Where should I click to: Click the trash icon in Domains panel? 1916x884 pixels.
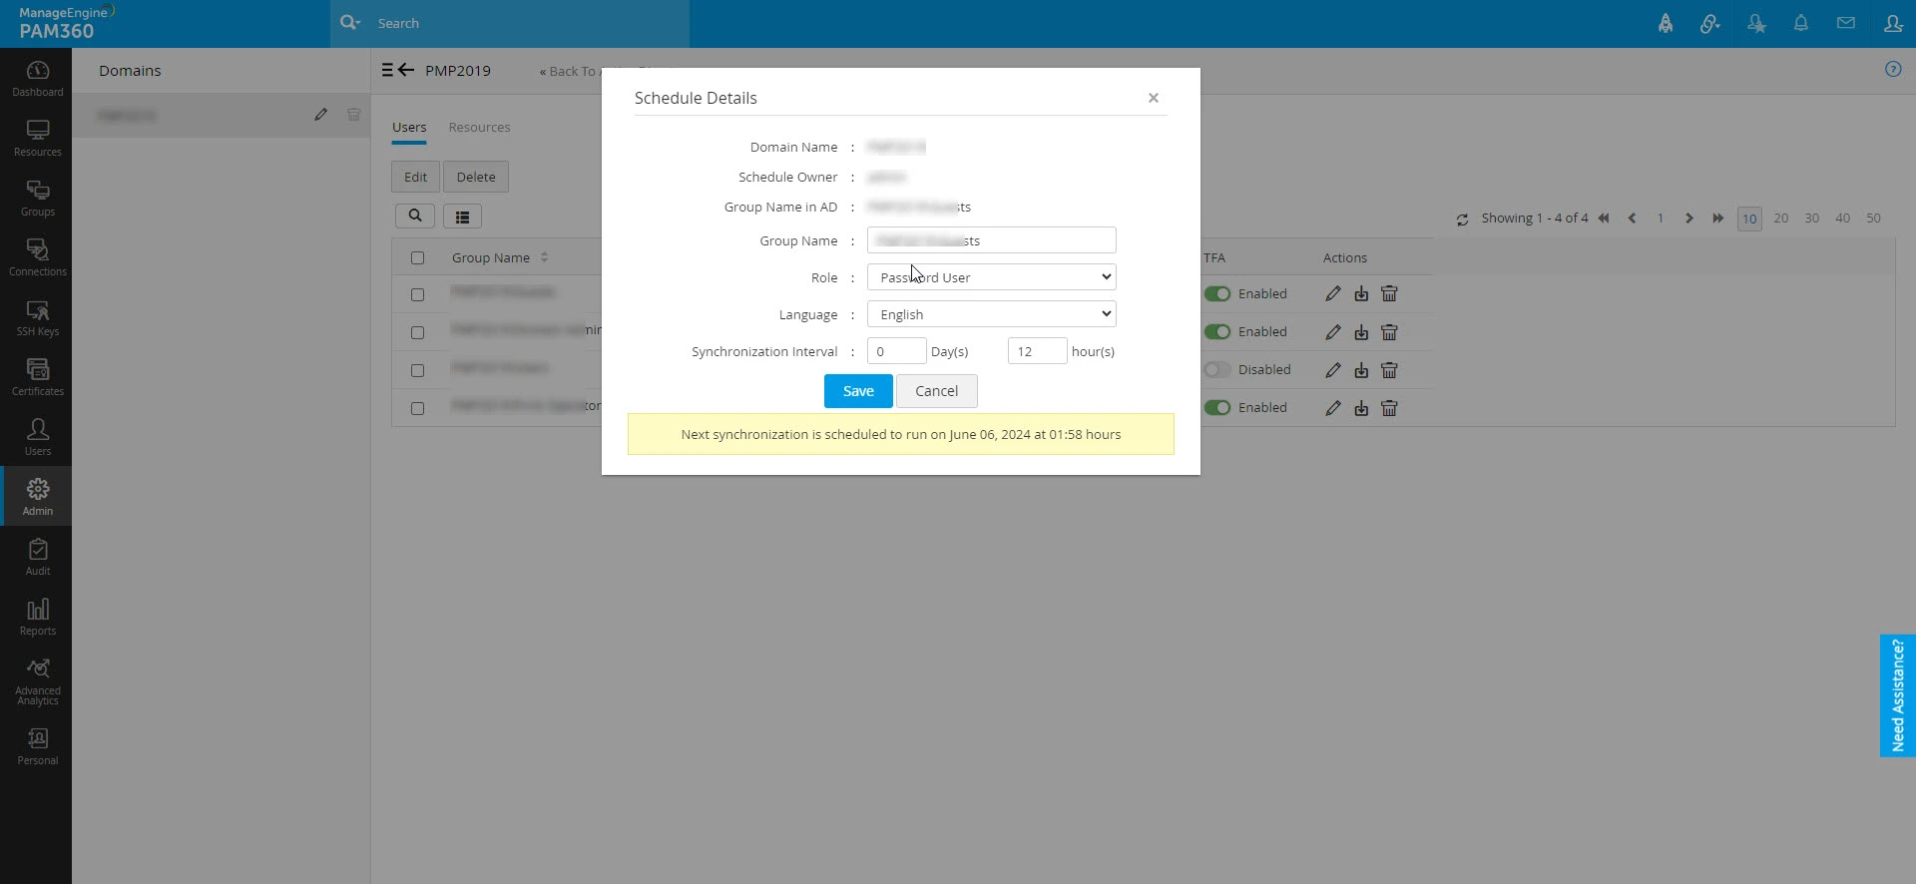353,115
